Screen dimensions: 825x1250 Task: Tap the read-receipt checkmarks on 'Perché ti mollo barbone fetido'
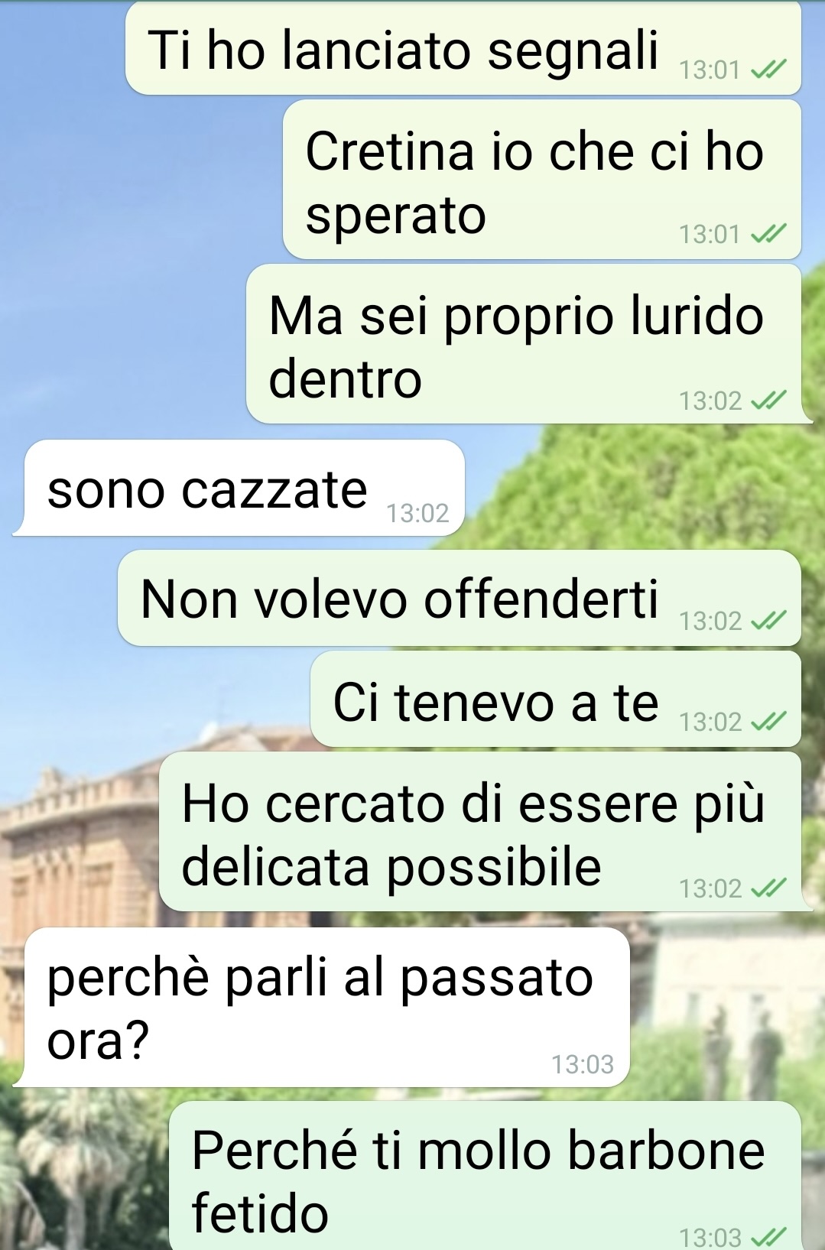(x=768, y=1236)
